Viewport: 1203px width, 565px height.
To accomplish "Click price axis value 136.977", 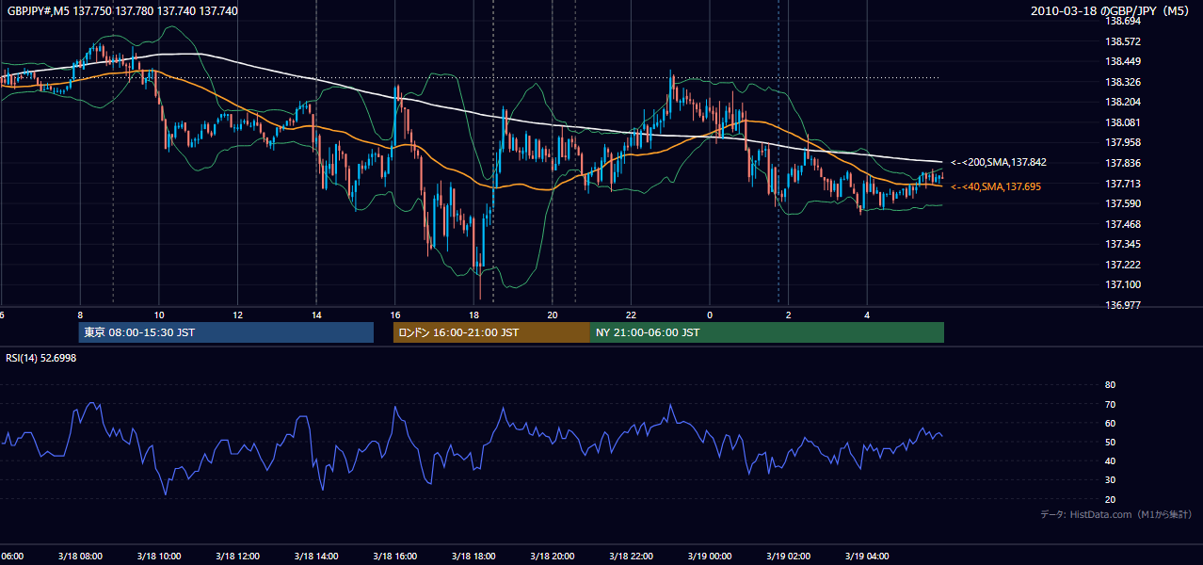I will point(1123,305).
